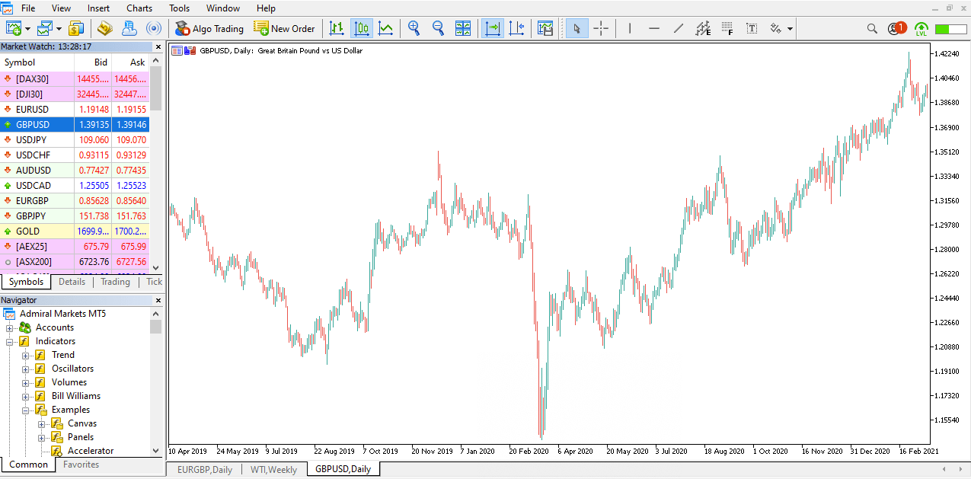Image resolution: width=971 pixels, height=479 pixels.
Task: Tile chart windows using toolbar icon
Action: pyautogui.click(x=463, y=29)
